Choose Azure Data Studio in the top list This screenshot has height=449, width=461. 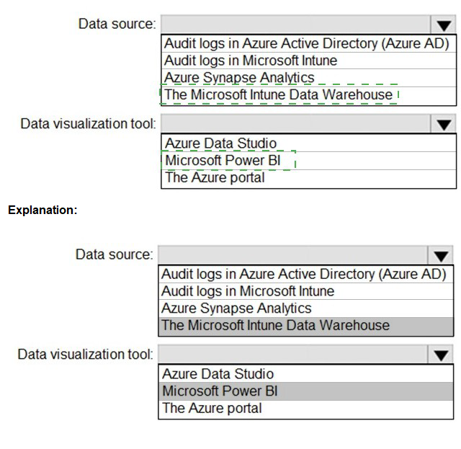[309, 143]
